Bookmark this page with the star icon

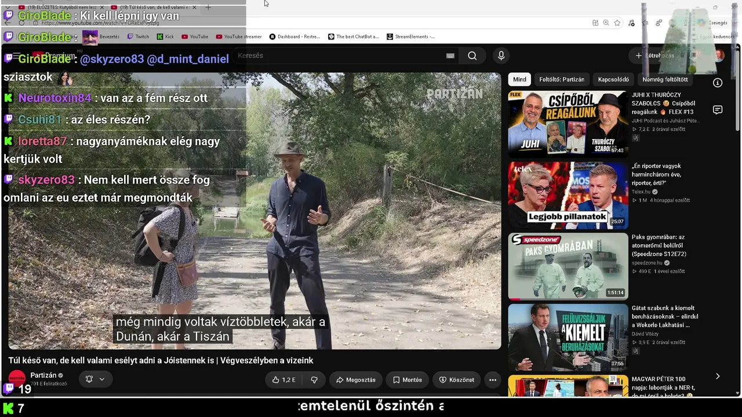click(617, 23)
